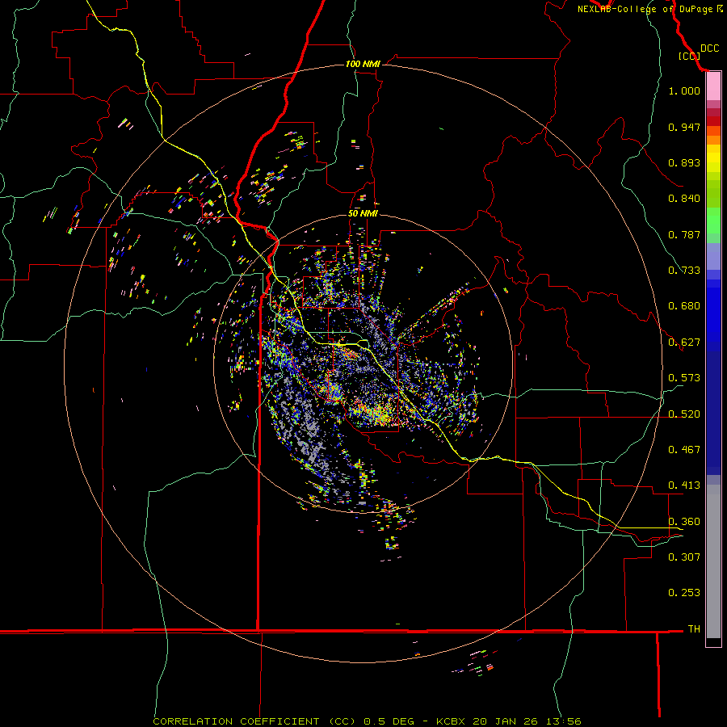
Task: Click the 0.627 legend value
Action: 684,342
